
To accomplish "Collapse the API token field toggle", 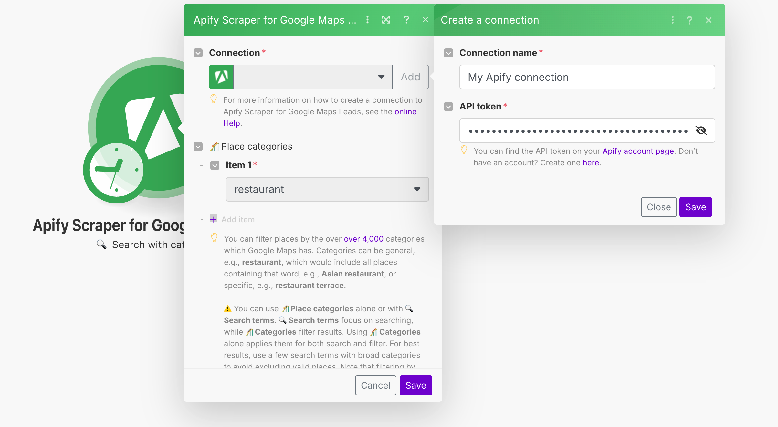I will point(448,107).
